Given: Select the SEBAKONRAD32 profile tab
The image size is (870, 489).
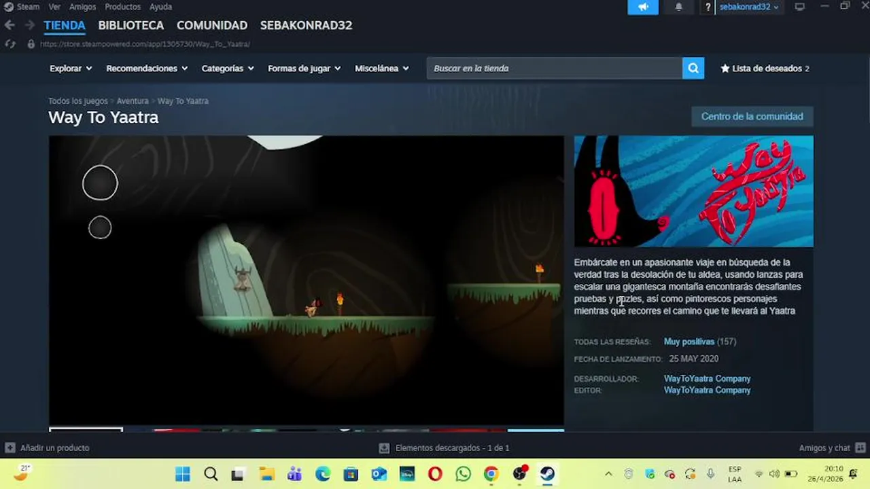Looking at the screenshot, I should 306,25.
